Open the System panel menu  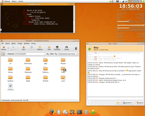pos(21,1)
